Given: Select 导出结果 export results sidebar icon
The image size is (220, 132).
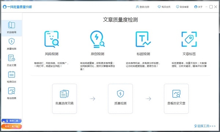Looking at the screenshot, I should pyautogui.click(x=11, y=93).
